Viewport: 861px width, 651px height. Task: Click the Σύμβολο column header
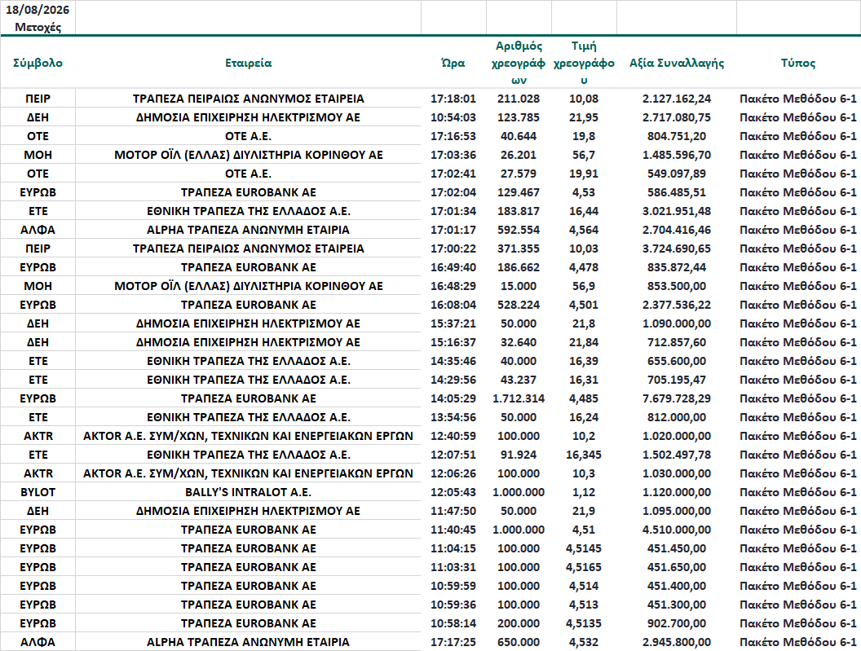click(38, 63)
